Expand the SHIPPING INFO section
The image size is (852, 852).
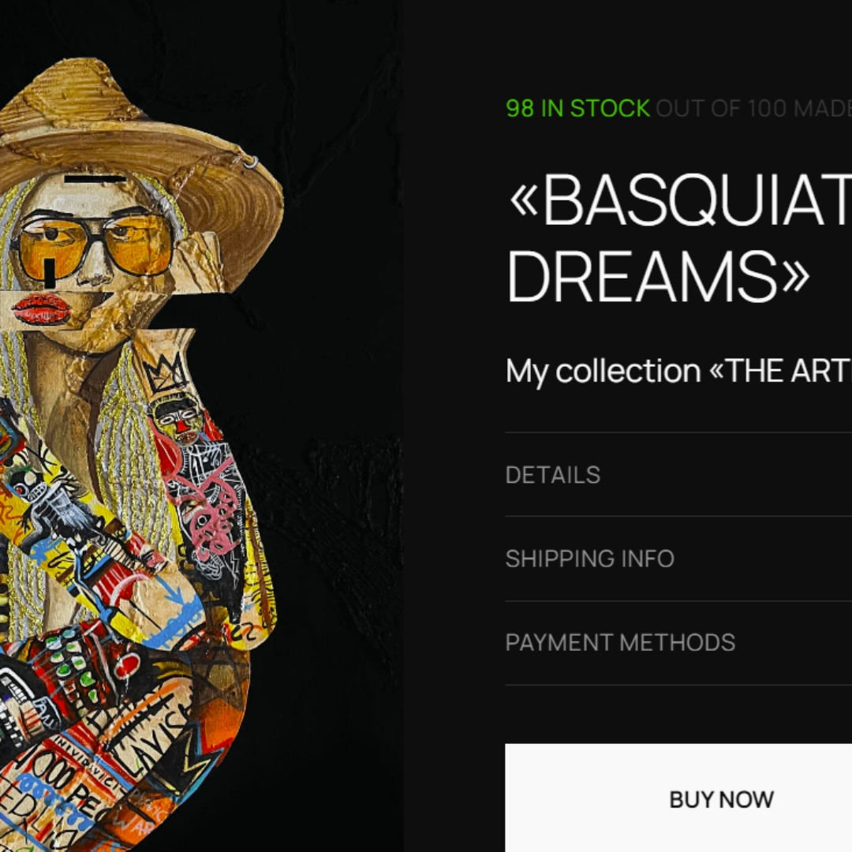[x=678, y=559]
